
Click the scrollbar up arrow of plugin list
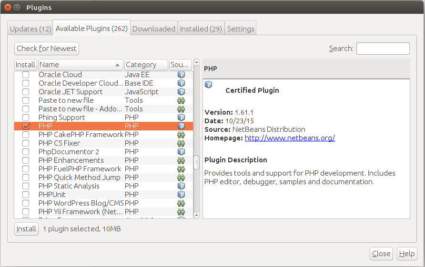[196, 62]
